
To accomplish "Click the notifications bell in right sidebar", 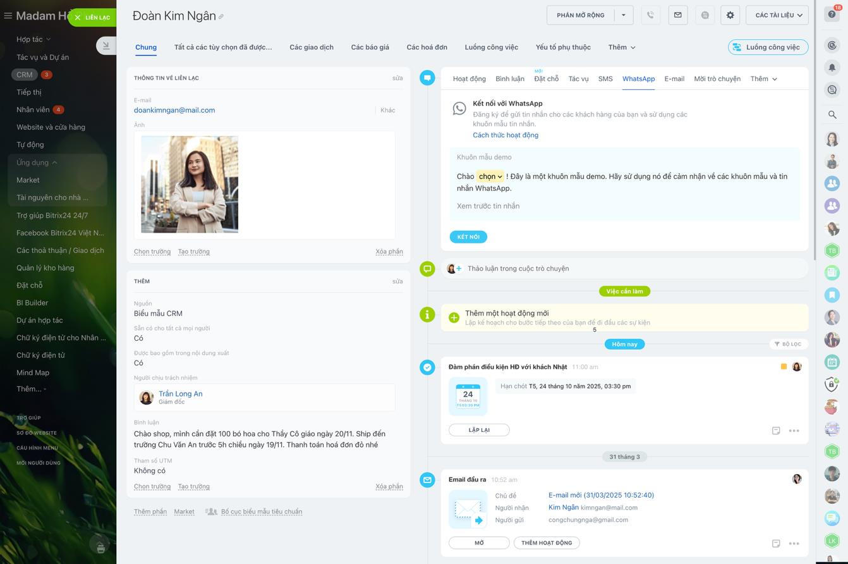I will (x=832, y=68).
